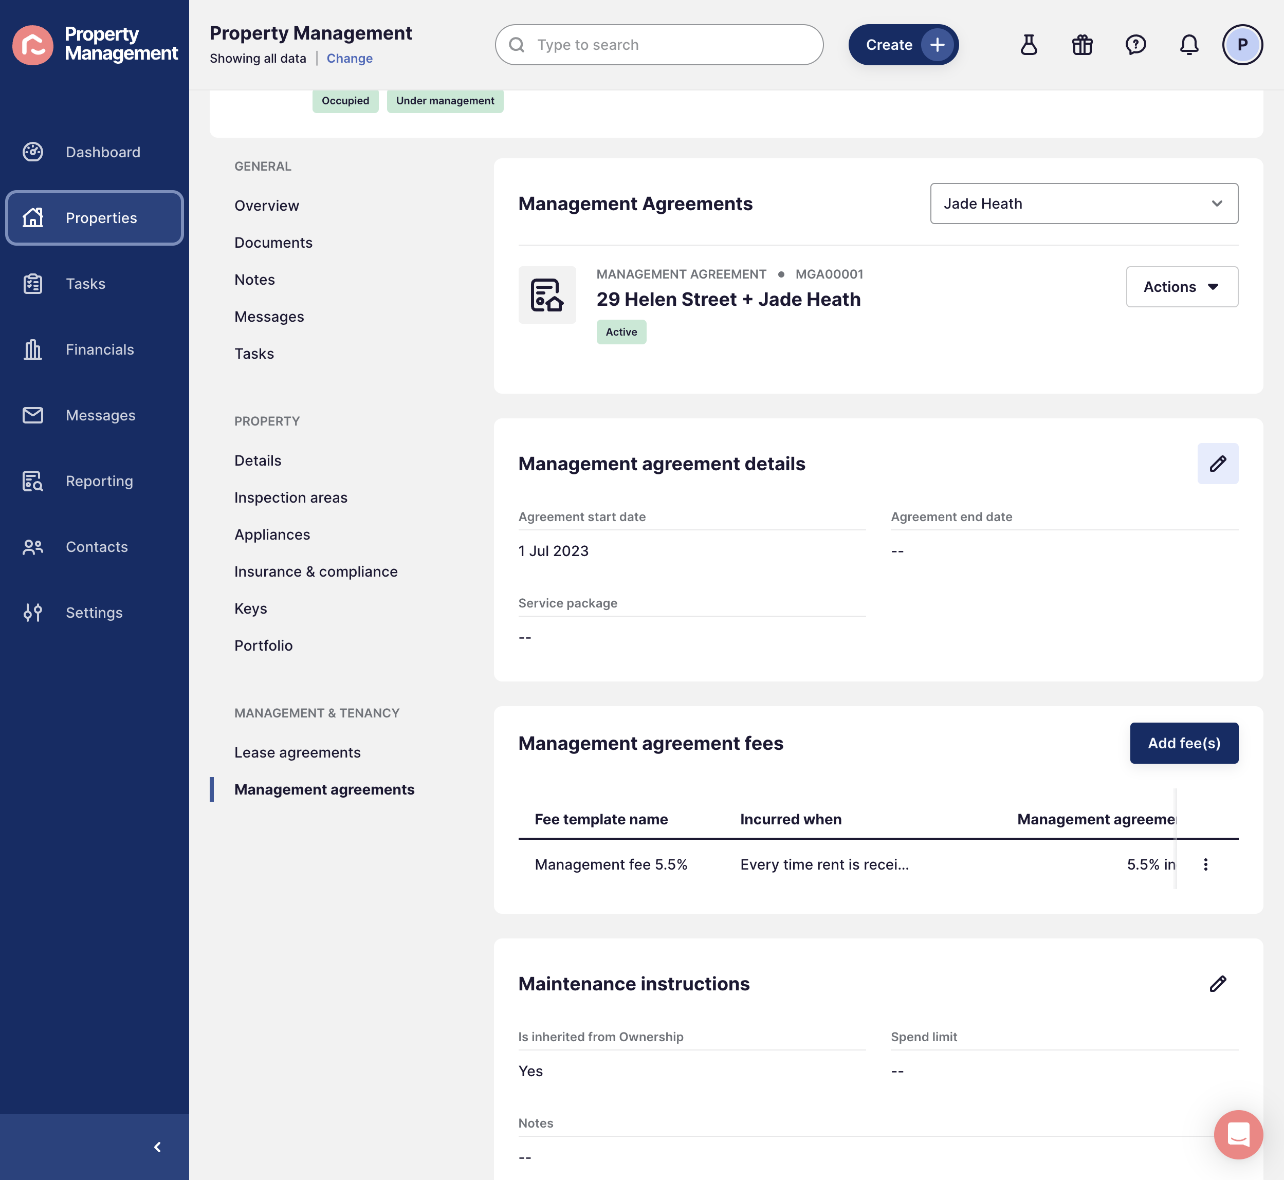The width and height of the screenshot is (1284, 1180).
Task: Select Management agreements in the side menu
Action: click(x=324, y=789)
